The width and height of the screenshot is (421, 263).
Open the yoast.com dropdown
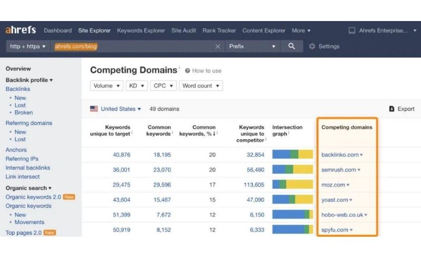[350, 200]
